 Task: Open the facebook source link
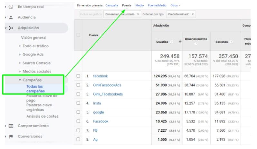100,76
